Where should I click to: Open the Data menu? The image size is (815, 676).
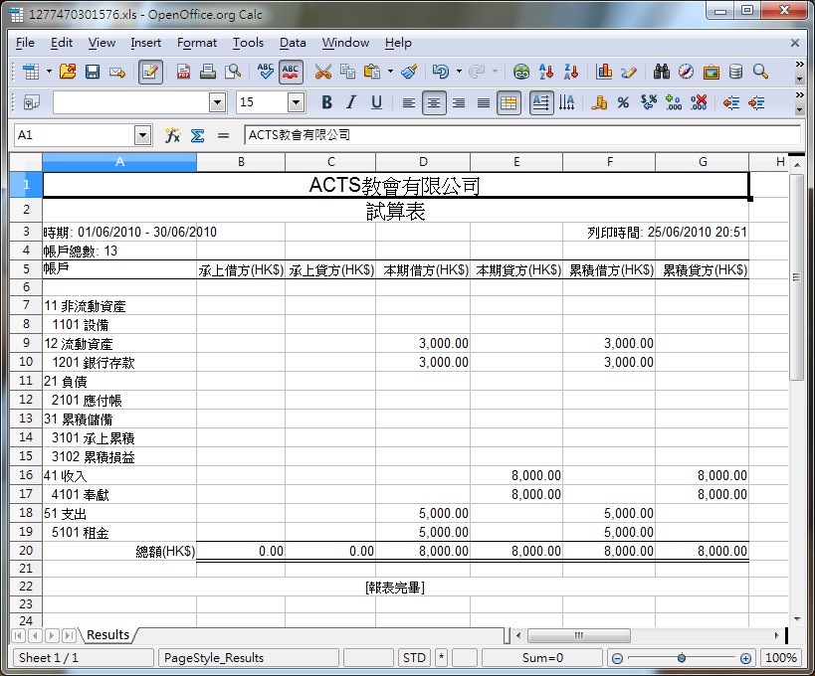293,43
